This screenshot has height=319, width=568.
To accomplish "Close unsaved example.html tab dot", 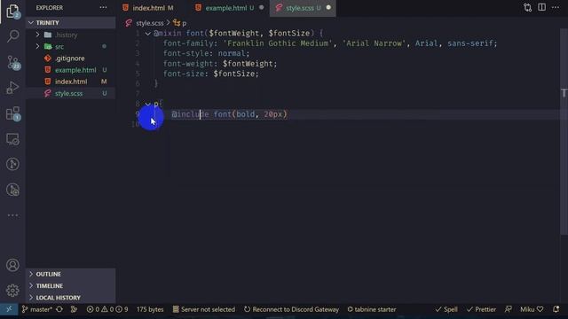I will tap(261, 8).
